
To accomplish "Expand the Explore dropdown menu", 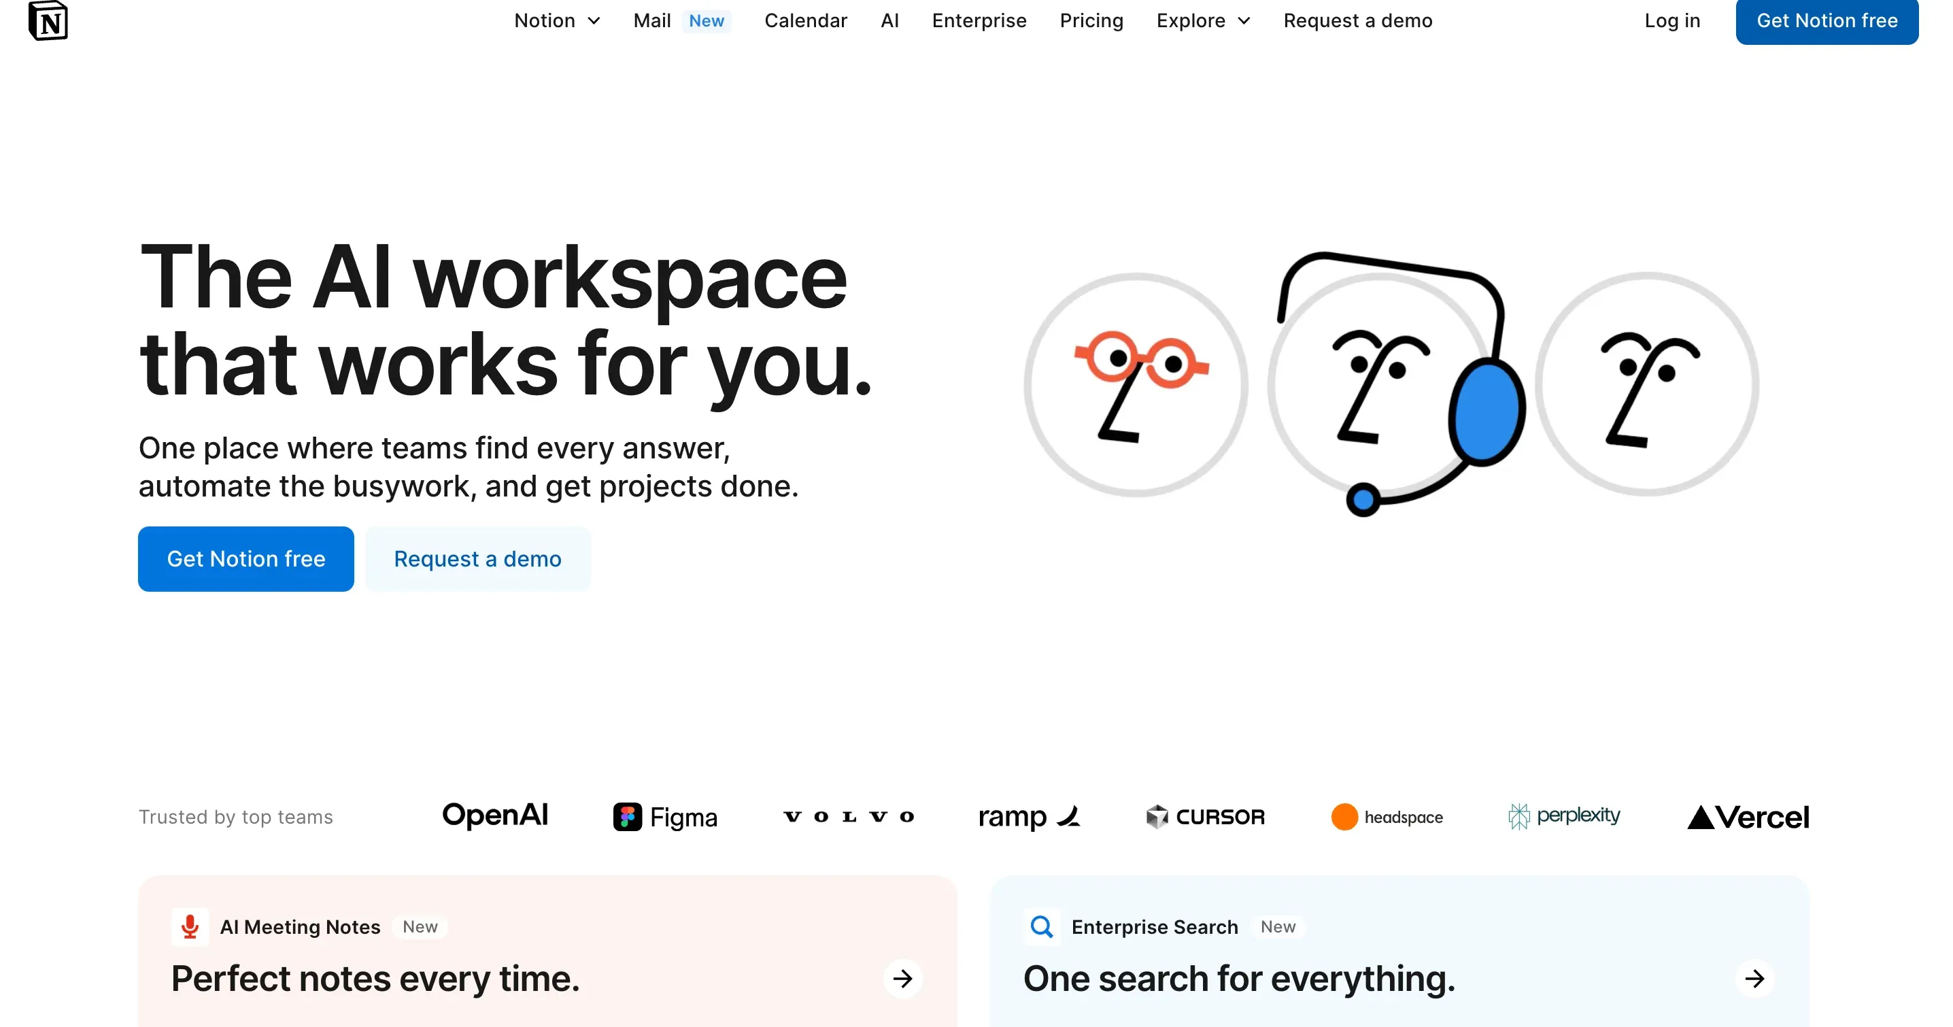I will coord(1203,20).
